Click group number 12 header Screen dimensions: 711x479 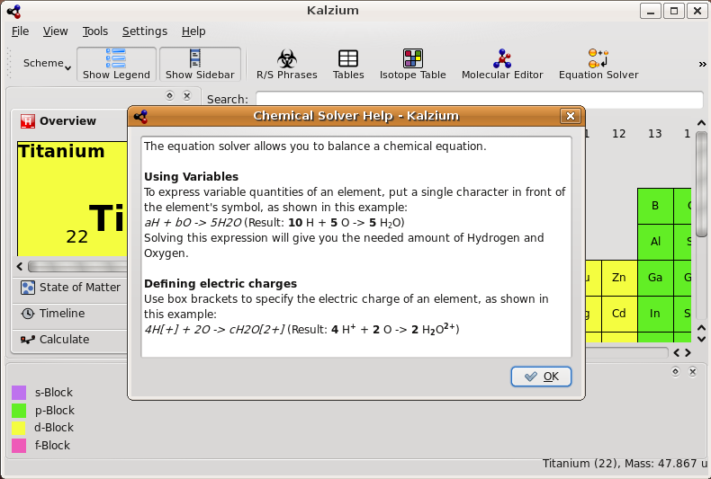619,134
